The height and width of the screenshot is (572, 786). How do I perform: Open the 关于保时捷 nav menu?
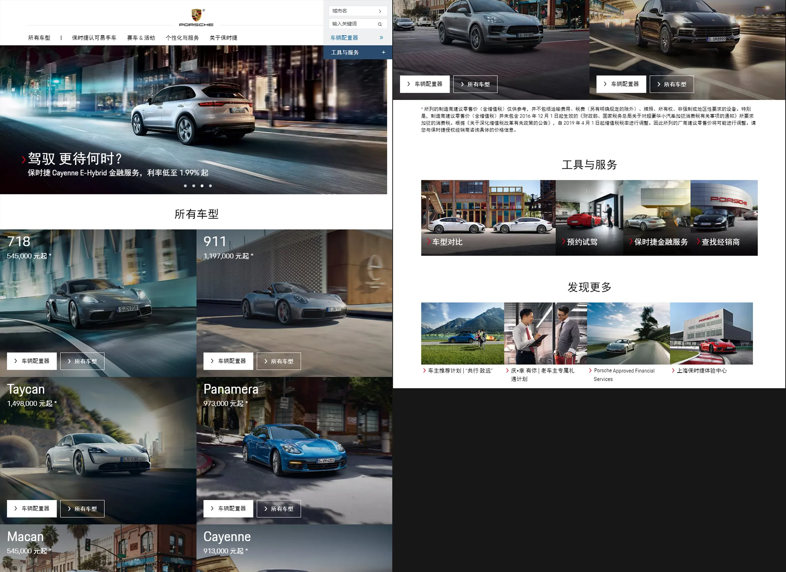click(223, 38)
